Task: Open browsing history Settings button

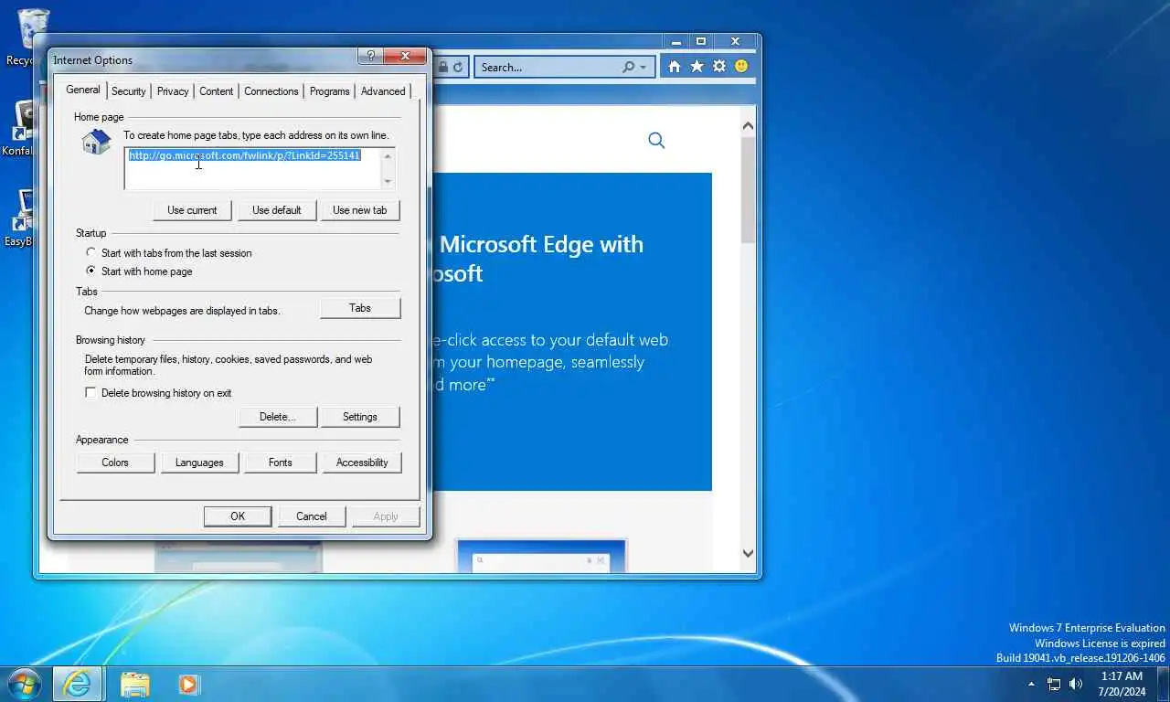Action: [x=360, y=417]
